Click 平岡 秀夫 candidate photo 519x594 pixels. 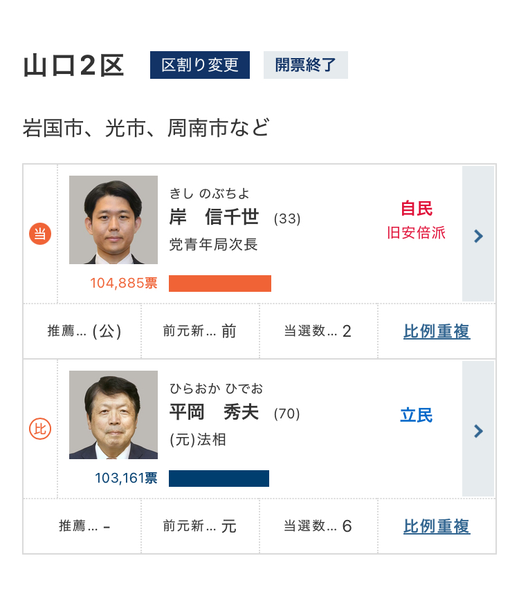click(x=113, y=415)
